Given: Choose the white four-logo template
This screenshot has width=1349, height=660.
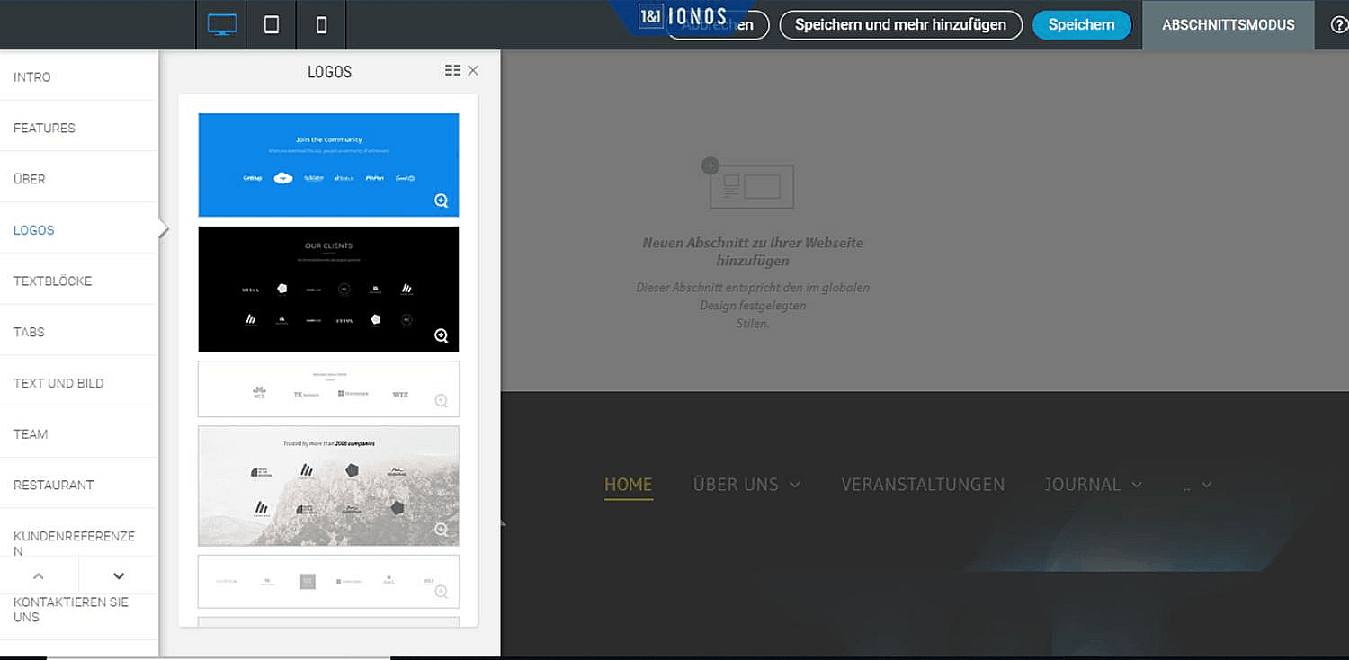Looking at the screenshot, I should pyautogui.click(x=328, y=389).
